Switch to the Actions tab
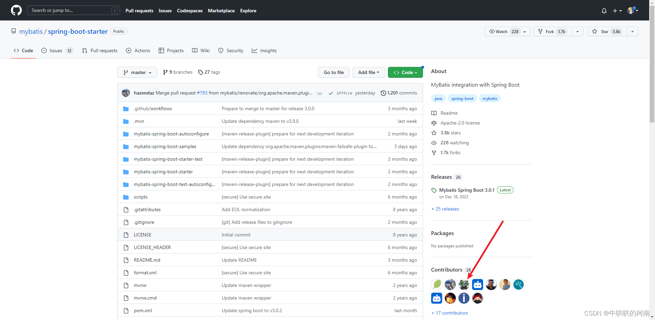The height and width of the screenshot is (320, 655). click(138, 50)
